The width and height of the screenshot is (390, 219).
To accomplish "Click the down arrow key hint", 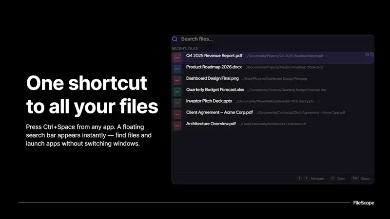I will [x=307, y=178].
